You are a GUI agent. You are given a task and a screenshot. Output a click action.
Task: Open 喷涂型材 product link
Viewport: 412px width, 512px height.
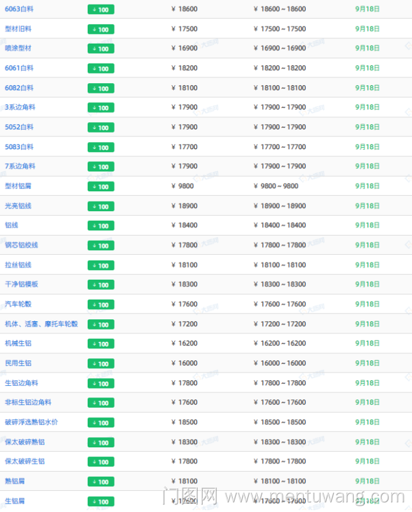point(18,49)
